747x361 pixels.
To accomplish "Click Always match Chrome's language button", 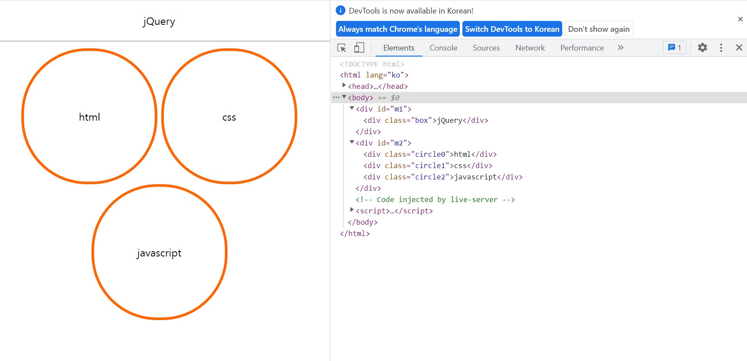I will [x=398, y=29].
